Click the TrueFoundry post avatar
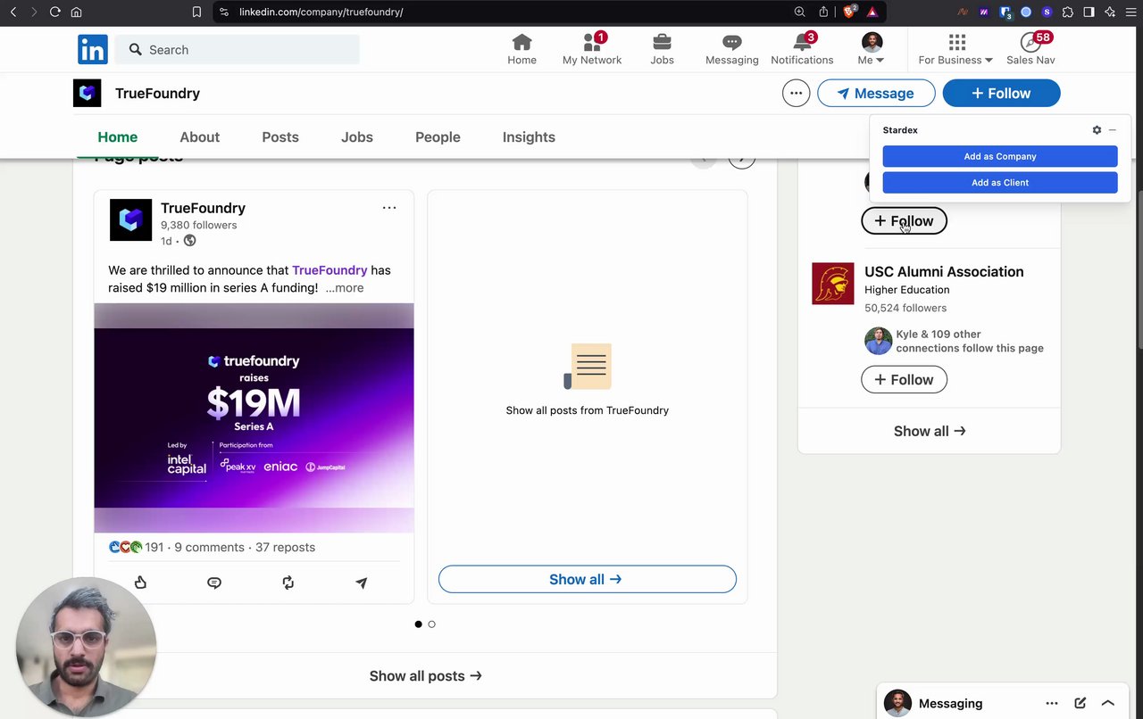1143x719 pixels. (130, 219)
